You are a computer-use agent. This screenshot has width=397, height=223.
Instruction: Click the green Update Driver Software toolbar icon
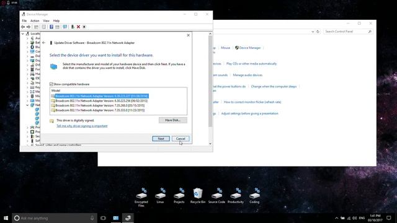(x=73, y=27)
